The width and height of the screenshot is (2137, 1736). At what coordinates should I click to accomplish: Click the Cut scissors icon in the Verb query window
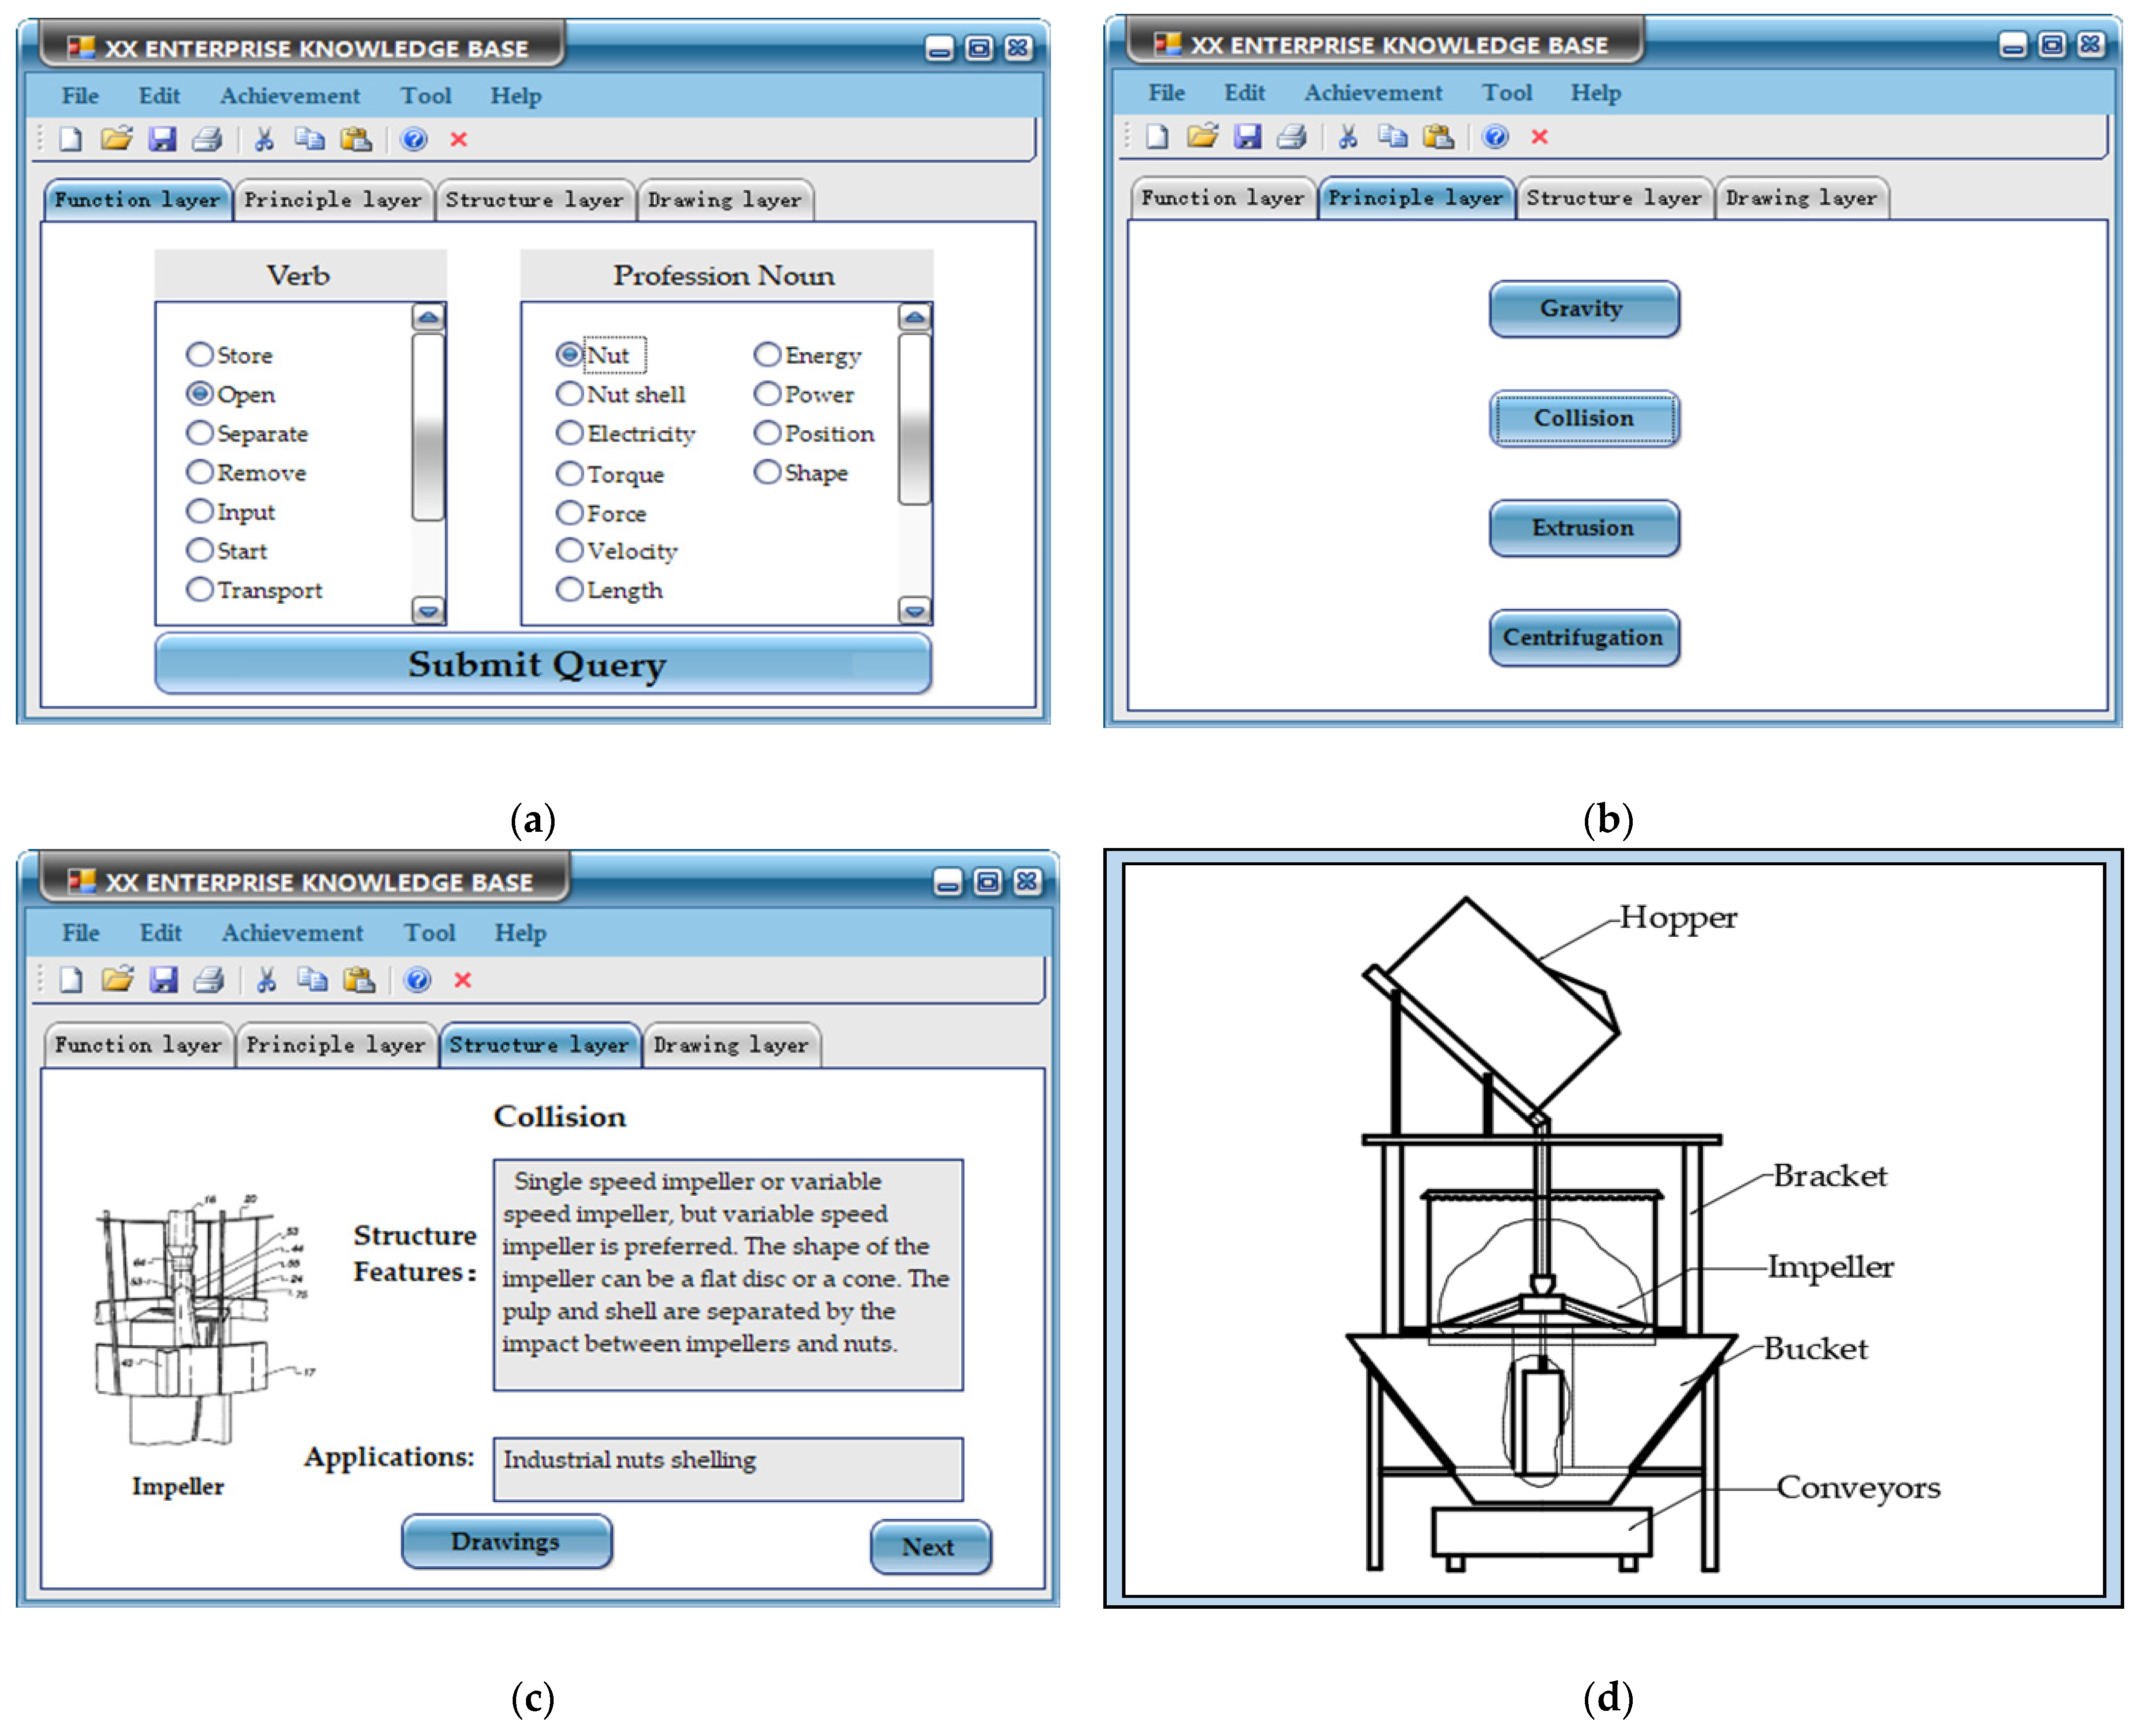(x=264, y=139)
